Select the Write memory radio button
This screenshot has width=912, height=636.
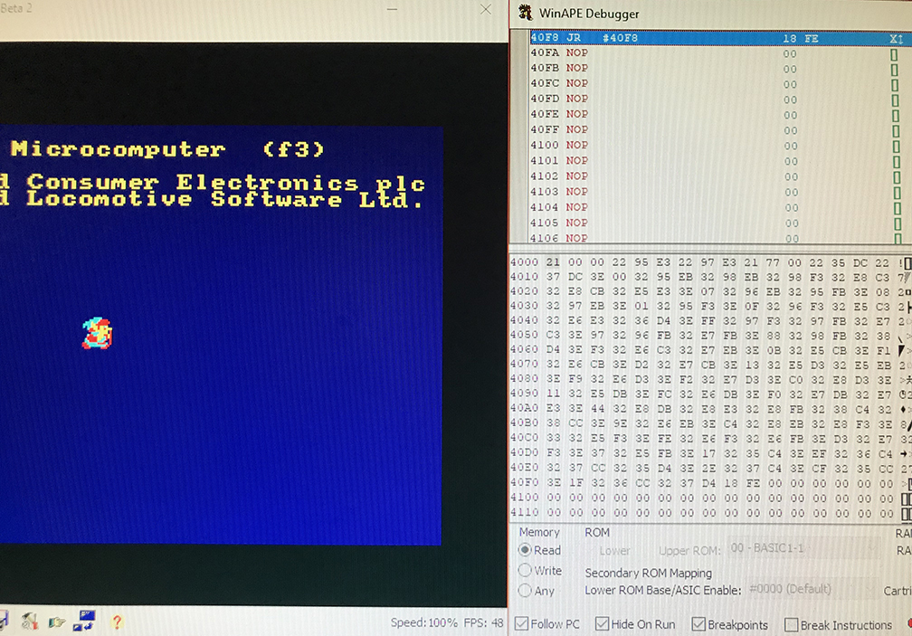click(x=525, y=570)
